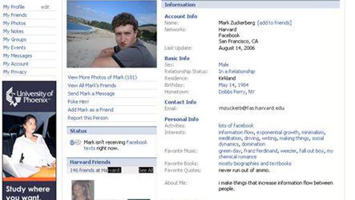
Task: Click See All in Harvard Friends
Action: (x=146, y=170)
